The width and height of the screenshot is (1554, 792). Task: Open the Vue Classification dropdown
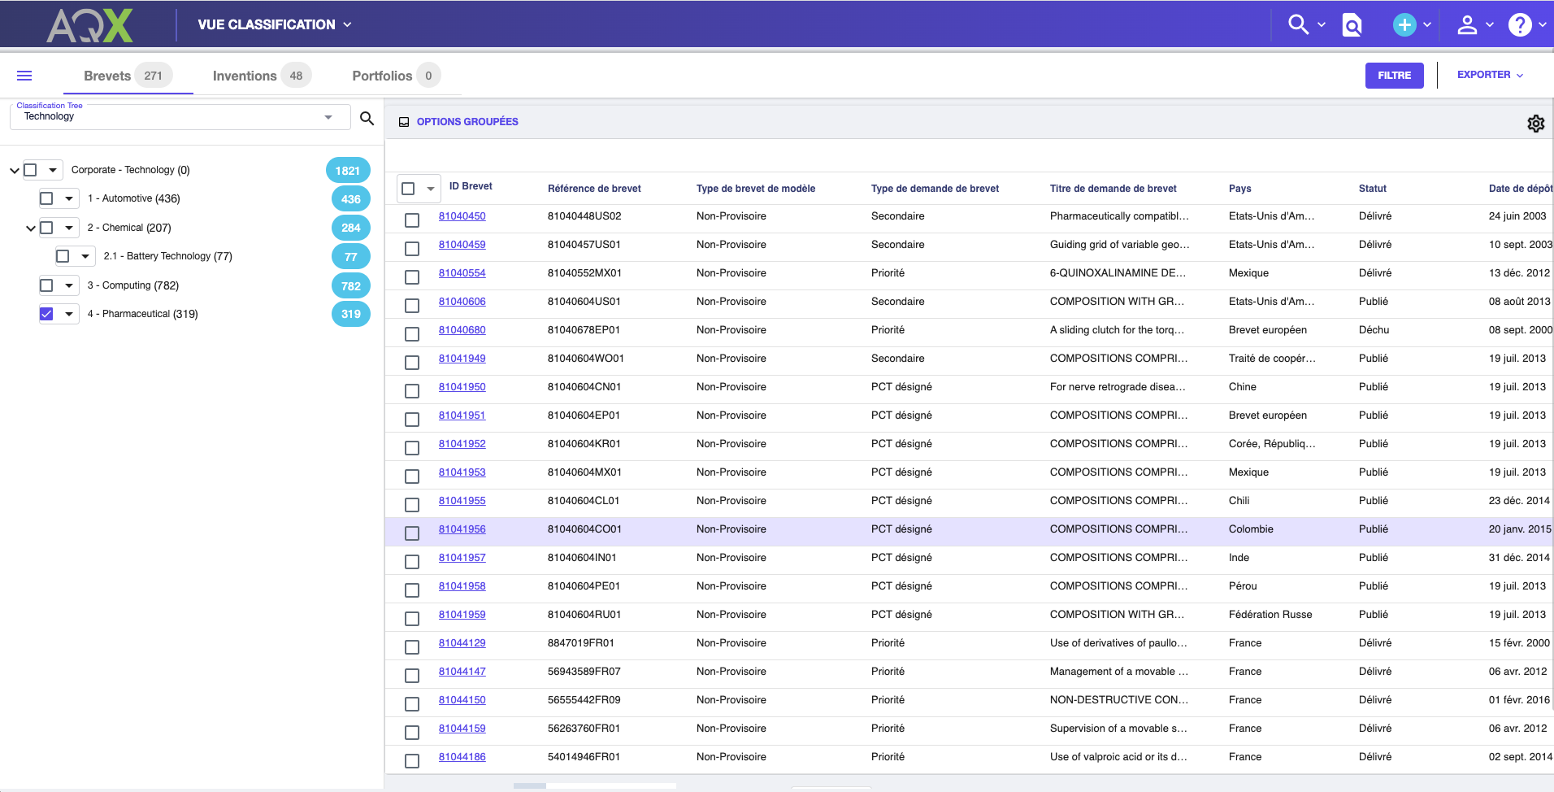[275, 25]
